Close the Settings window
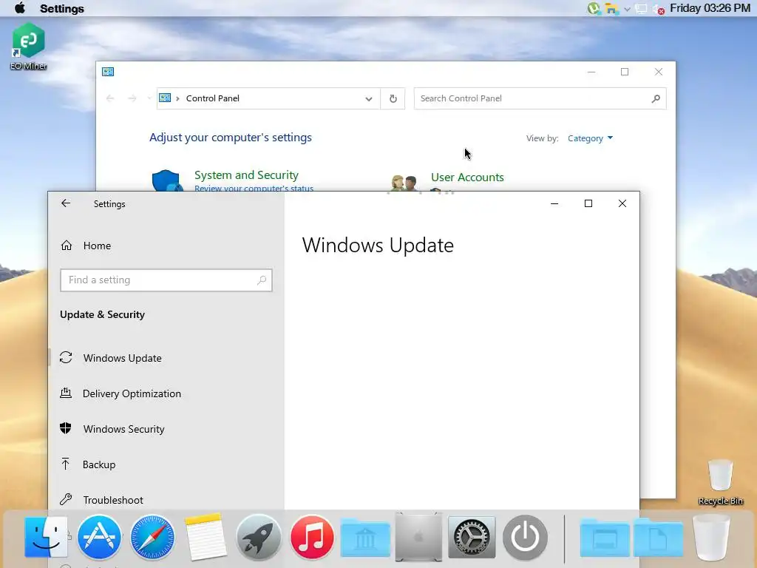Viewport: 757px width, 568px height. 622,203
